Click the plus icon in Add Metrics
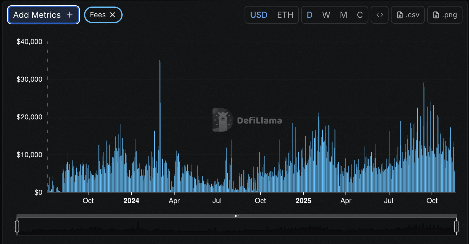469x244 pixels. (x=70, y=15)
